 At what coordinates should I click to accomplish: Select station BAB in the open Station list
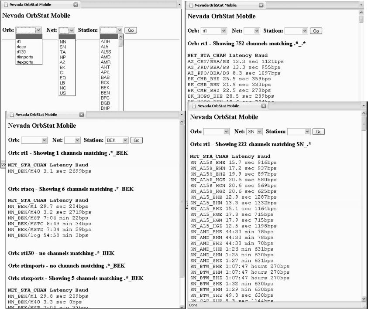109,78
